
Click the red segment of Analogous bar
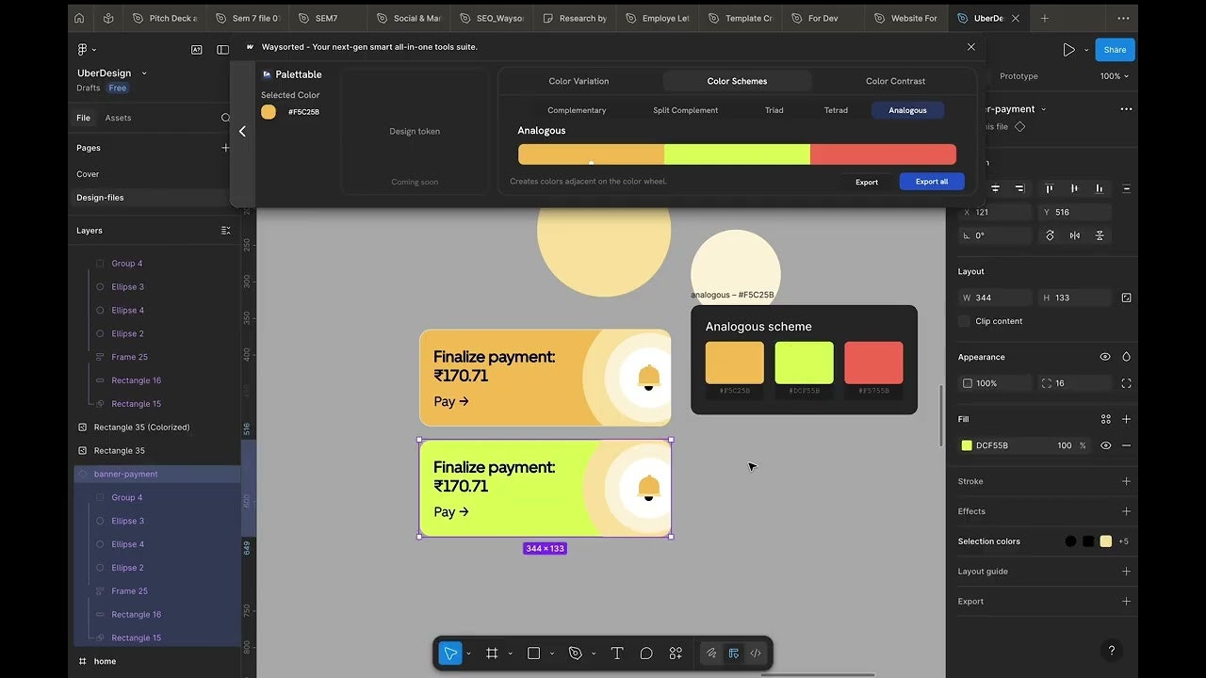click(883, 154)
